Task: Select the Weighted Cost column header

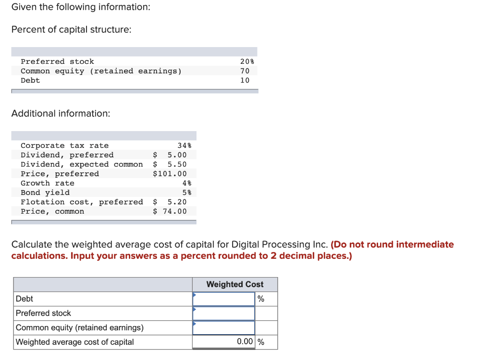Action: point(234,284)
